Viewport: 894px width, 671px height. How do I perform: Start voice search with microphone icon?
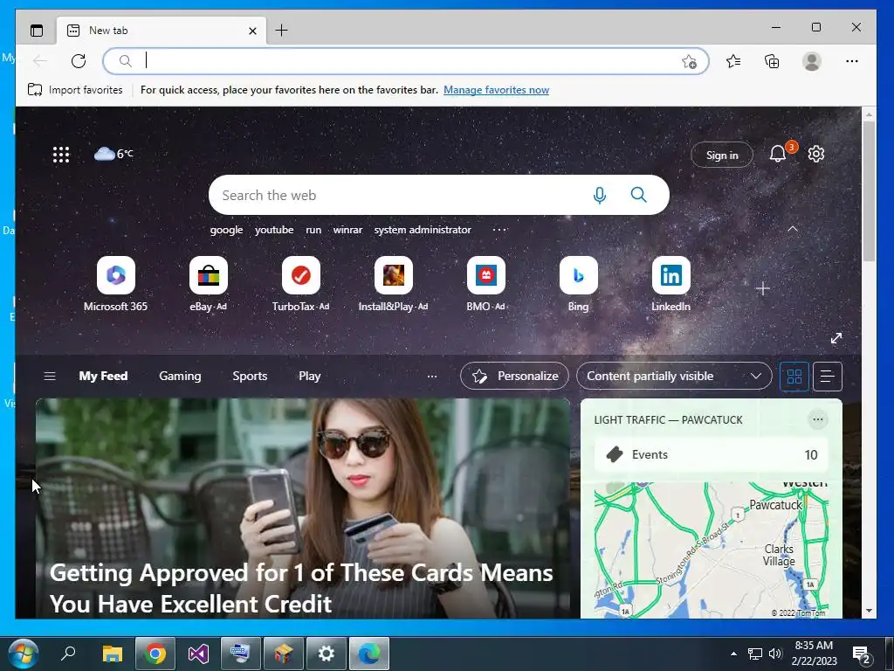click(x=599, y=195)
